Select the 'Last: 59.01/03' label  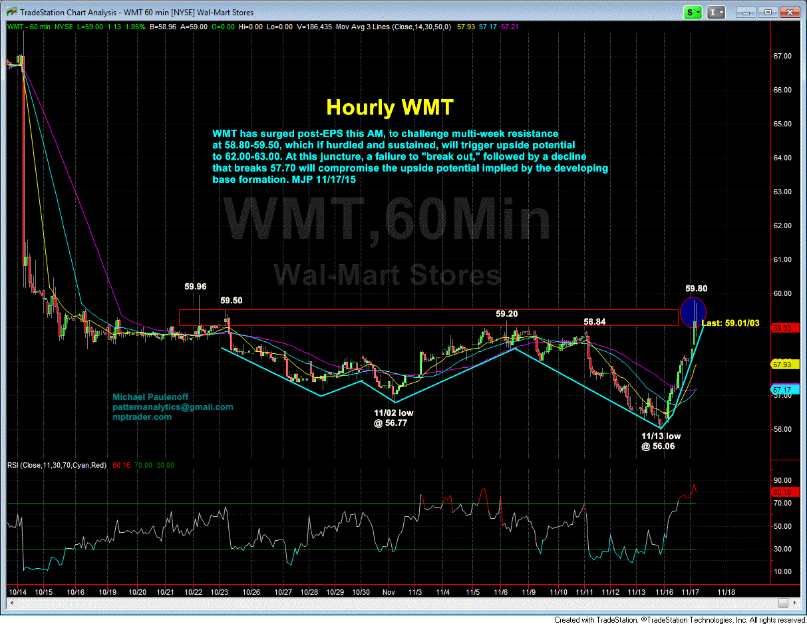[x=730, y=323]
